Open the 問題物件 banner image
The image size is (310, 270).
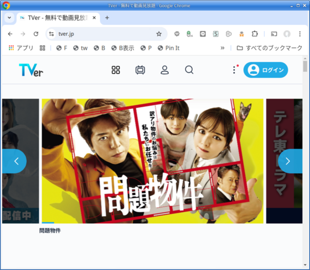click(x=153, y=161)
